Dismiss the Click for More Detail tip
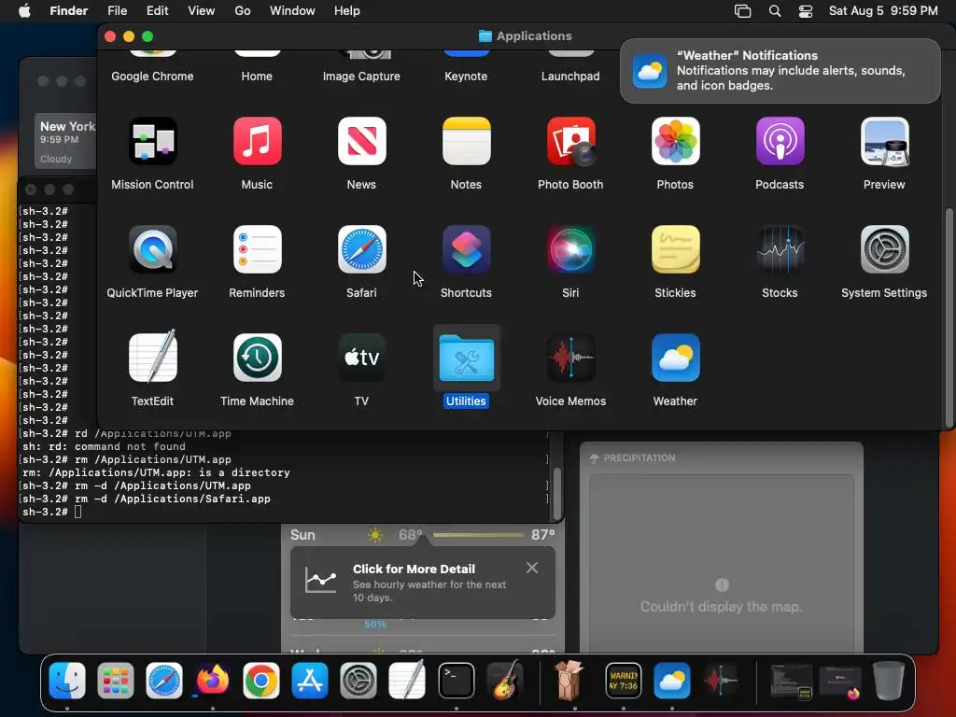Image resolution: width=956 pixels, height=717 pixels. pos(532,568)
